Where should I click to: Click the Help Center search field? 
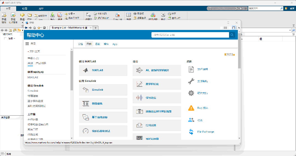click(190, 35)
